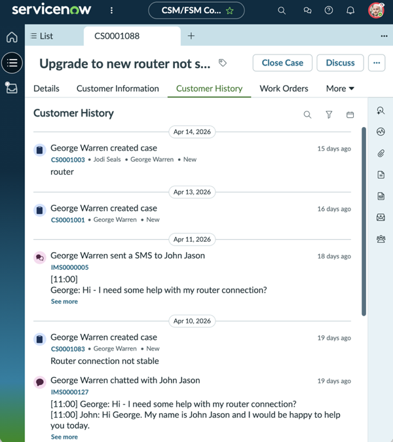Switch to the List tab
Screen dimensions: 393x442
tap(42, 36)
